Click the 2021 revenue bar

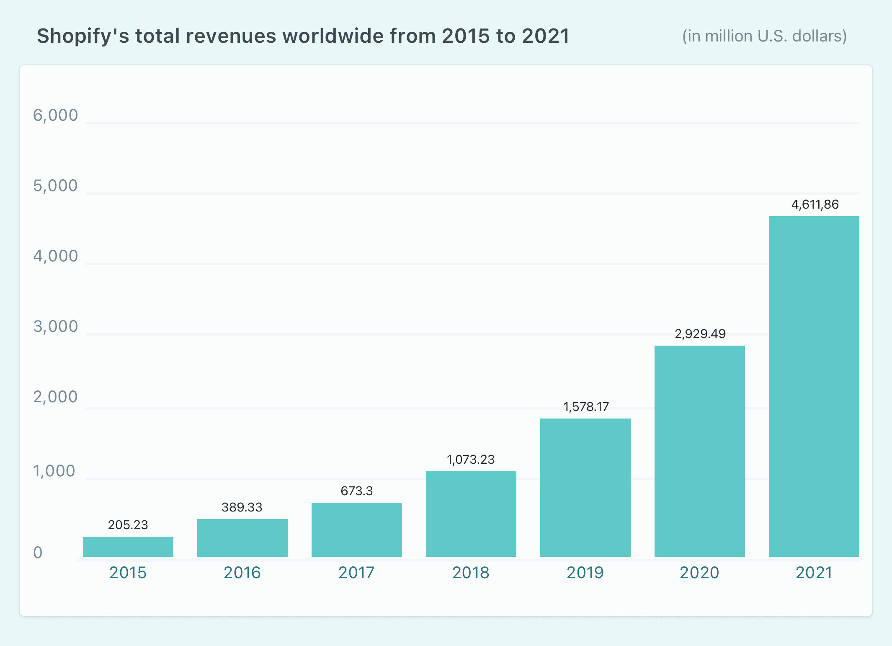(x=814, y=386)
